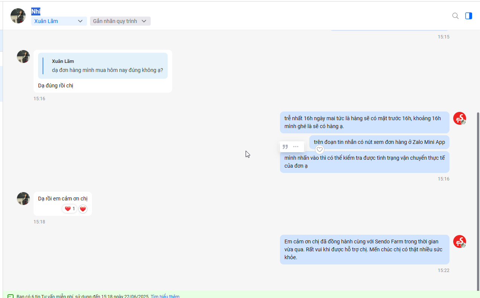The image size is (480, 298).
Task: Click sender avatar beside 'Dạ rồi em cảm ơn chị'
Action: (x=23, y=199)
